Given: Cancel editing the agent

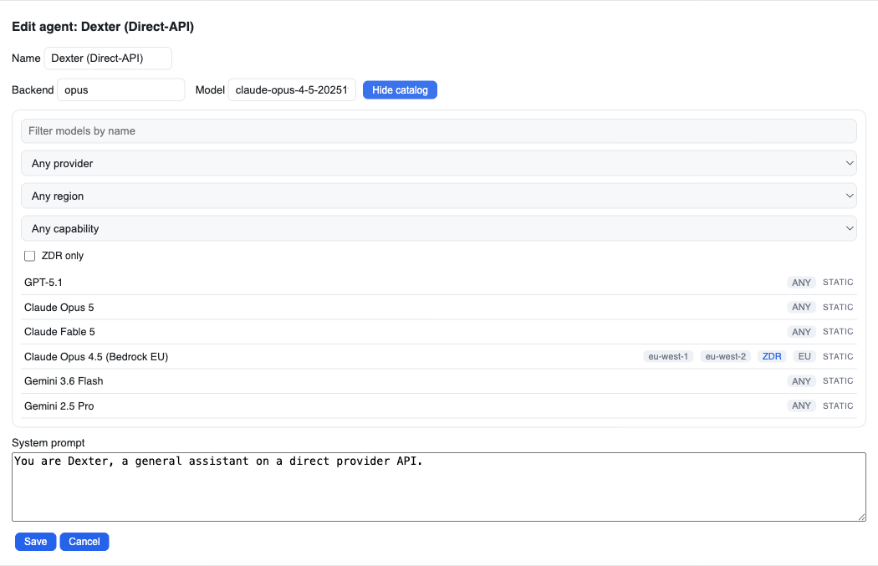Looking at the screenshot, I should (x=84, y=542).
